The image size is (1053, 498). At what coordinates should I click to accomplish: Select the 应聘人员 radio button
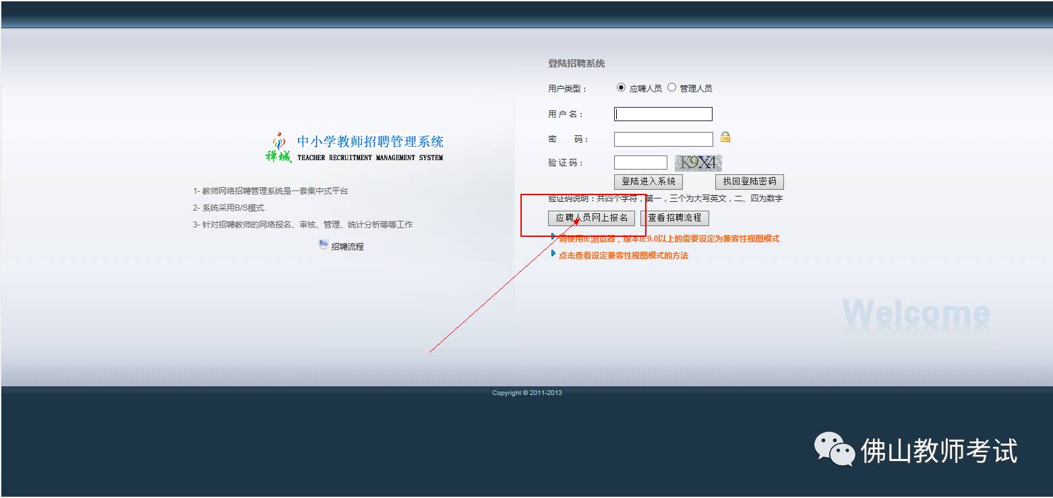point(621,87)
